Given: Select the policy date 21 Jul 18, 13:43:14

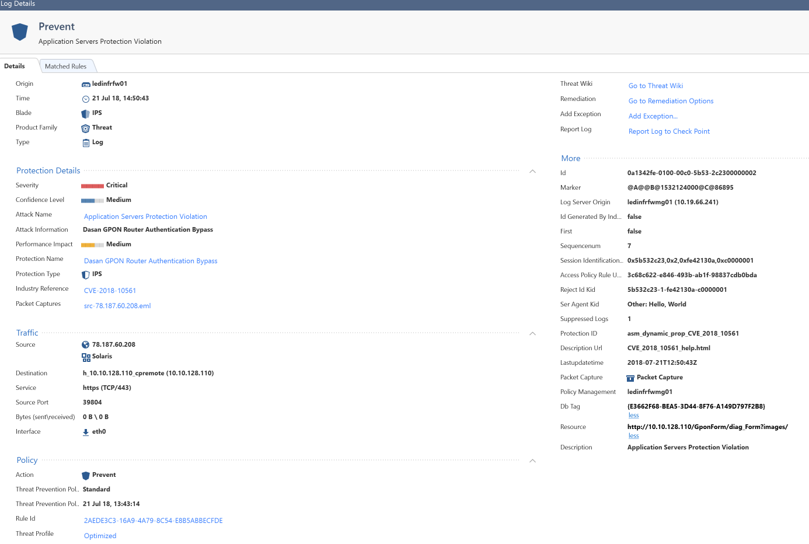Looking at the screenshot, I should (x=111, y=504).
